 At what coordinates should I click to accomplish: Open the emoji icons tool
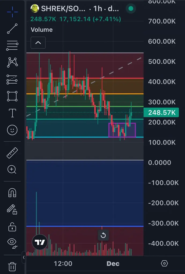(x=12, y=130)
